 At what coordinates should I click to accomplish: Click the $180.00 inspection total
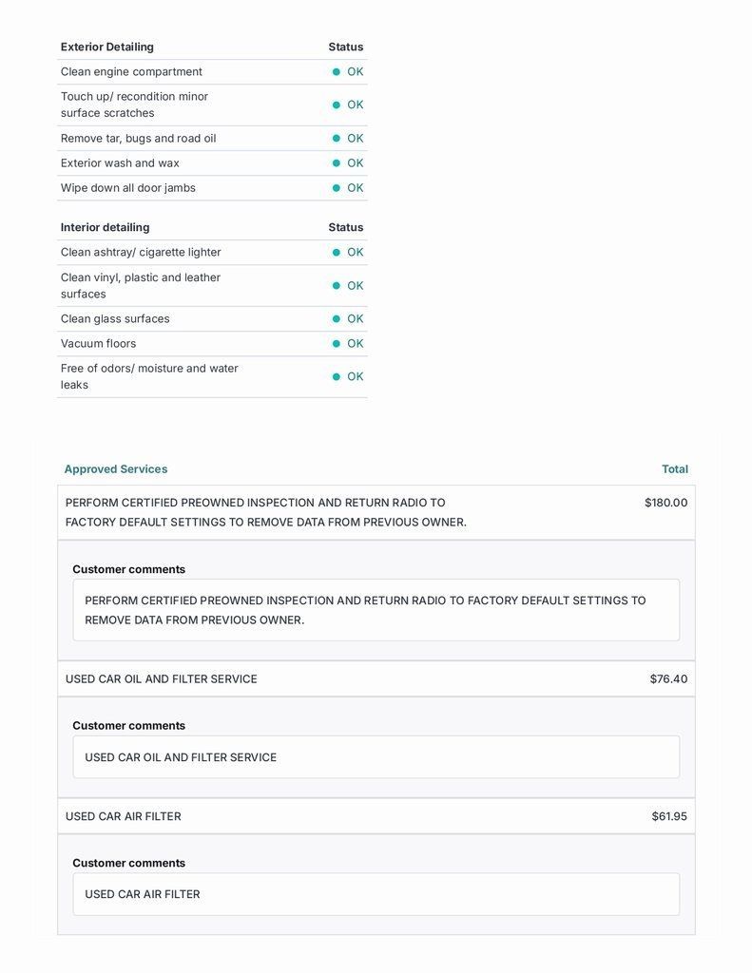[665, 503]
